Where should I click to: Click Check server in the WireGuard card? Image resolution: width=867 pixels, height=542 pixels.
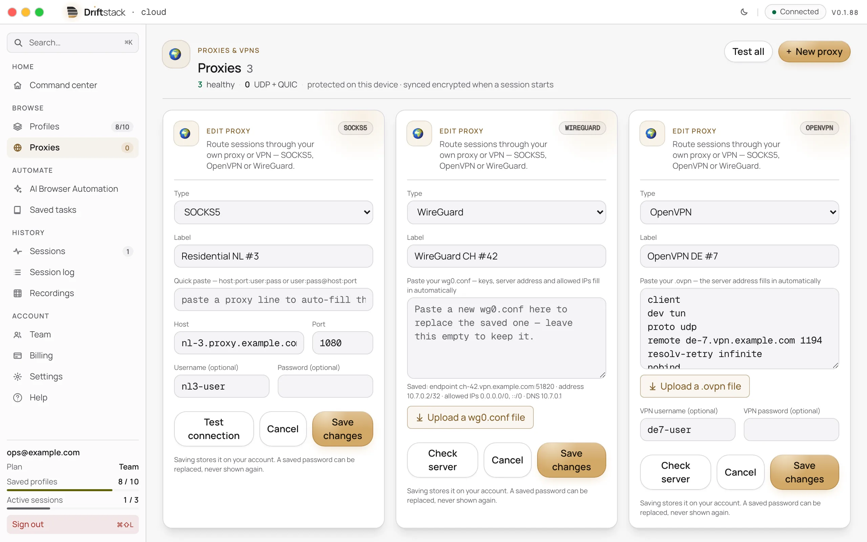click(442, 460)
